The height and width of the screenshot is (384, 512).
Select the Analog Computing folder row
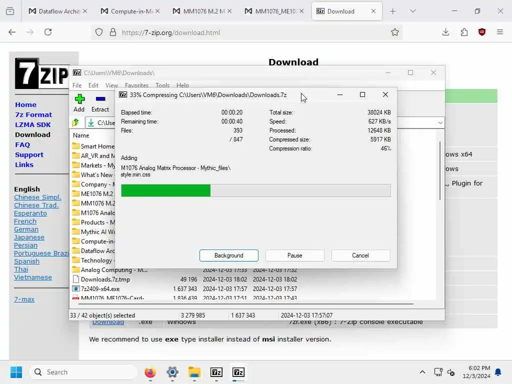184,269
